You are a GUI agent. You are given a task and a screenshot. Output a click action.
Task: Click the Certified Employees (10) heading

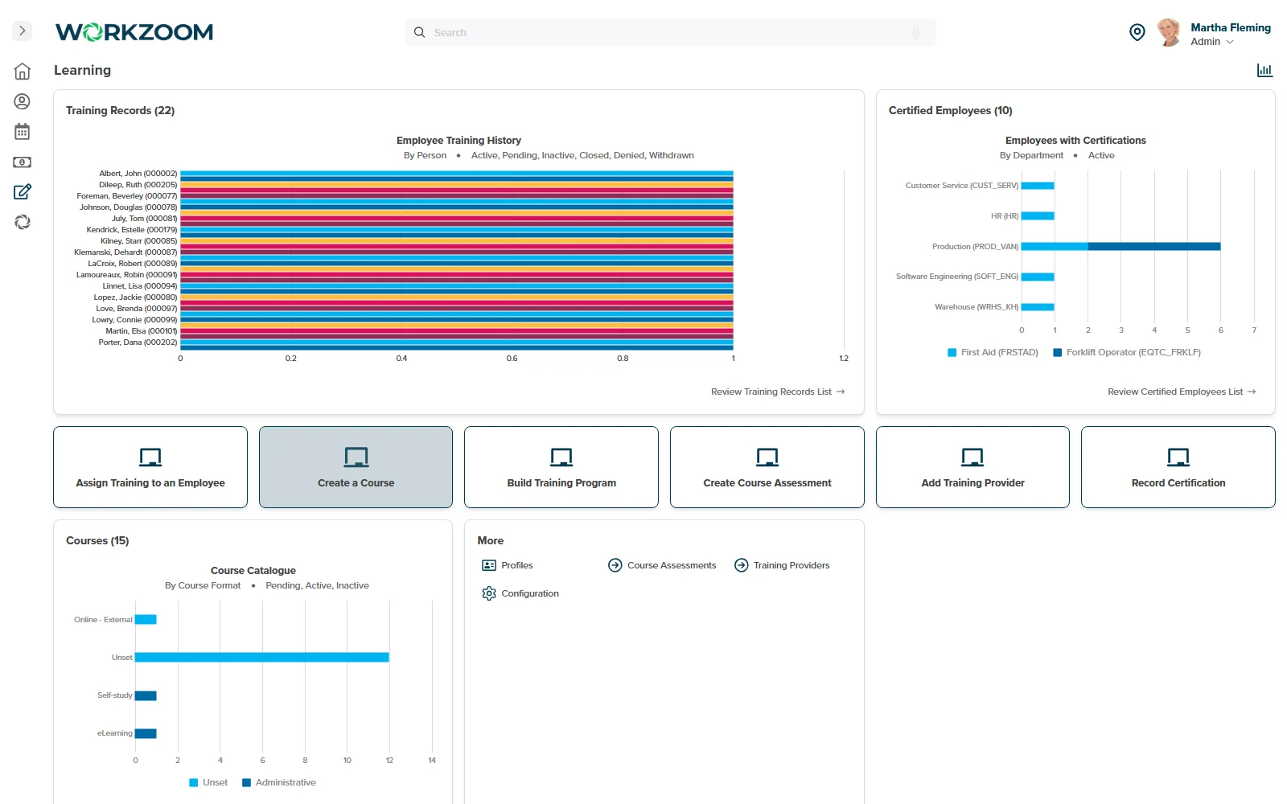951,110
